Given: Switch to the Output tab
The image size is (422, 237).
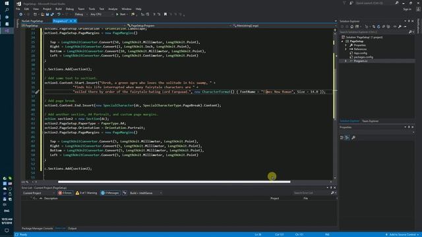Looking at the screenshot, I should (72, 228).
